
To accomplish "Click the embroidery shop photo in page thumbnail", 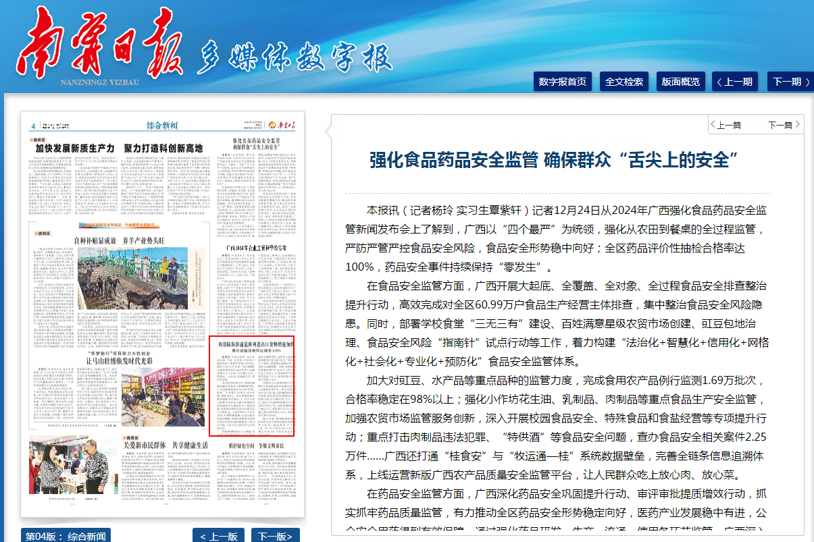I will pyautogui.click(x=163, y=396).
